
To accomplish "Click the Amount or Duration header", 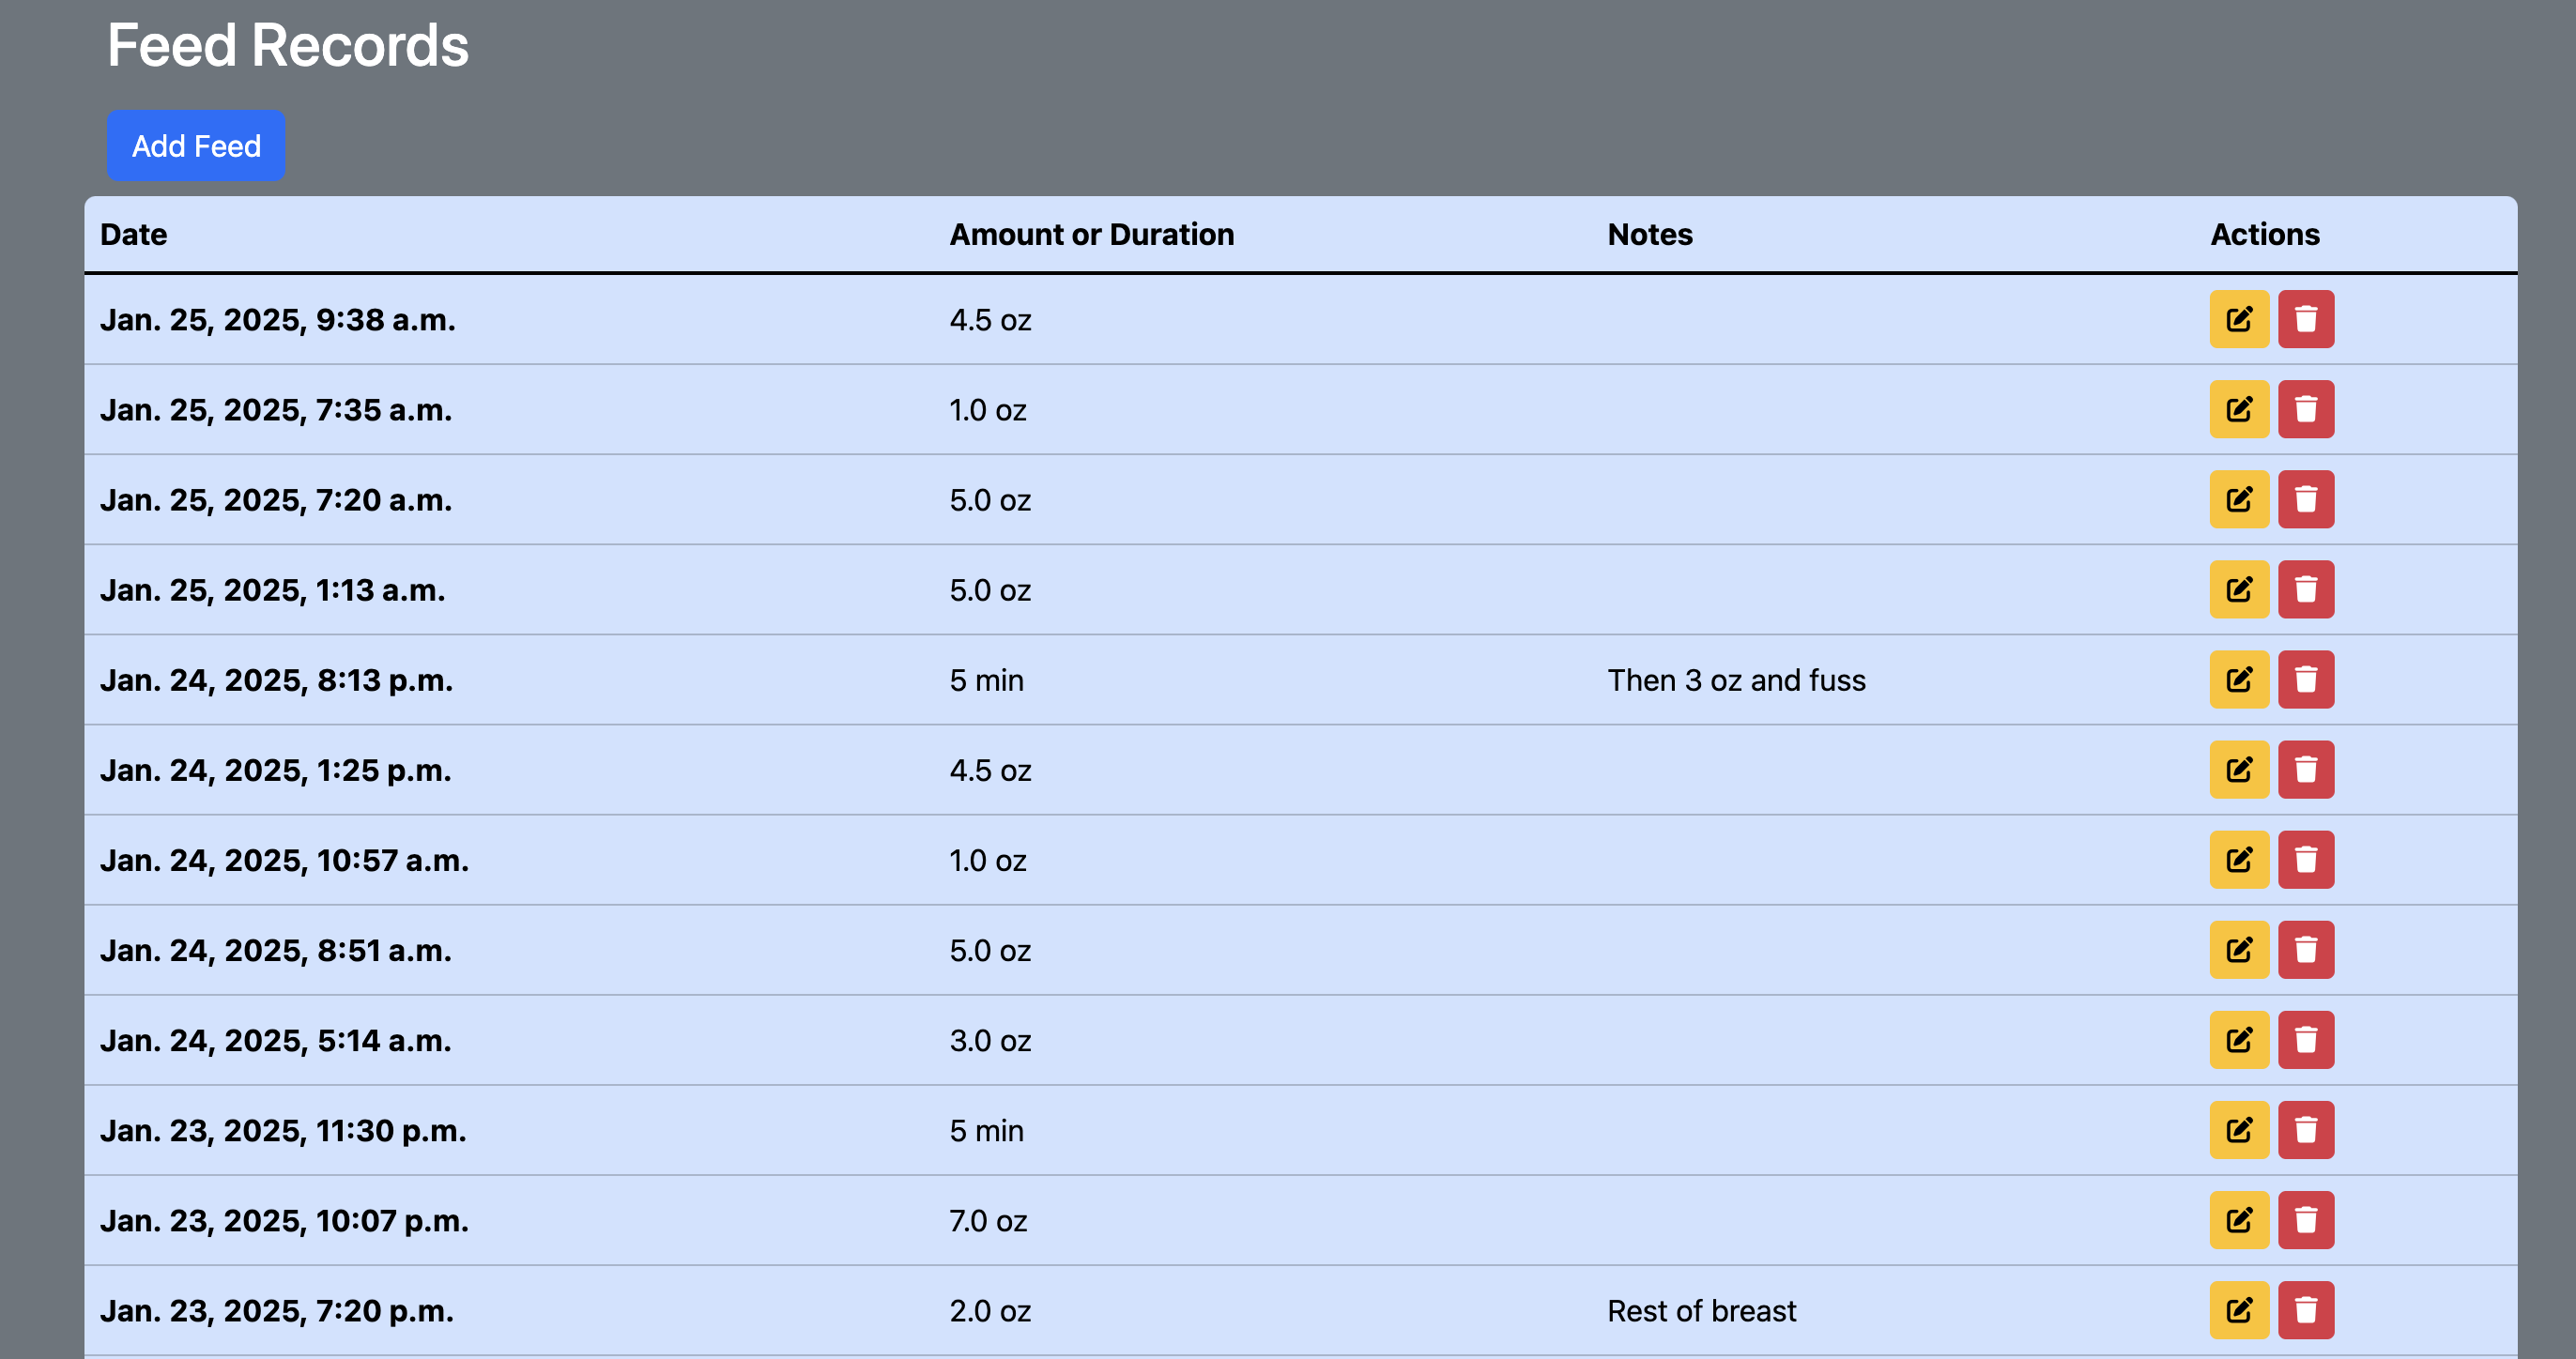I will click(1091, 234).
